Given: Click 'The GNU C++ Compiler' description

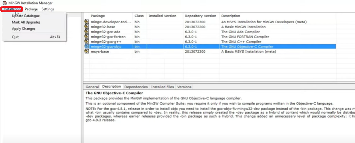Looking at the screenshot, I should click(x=241, y=42).
